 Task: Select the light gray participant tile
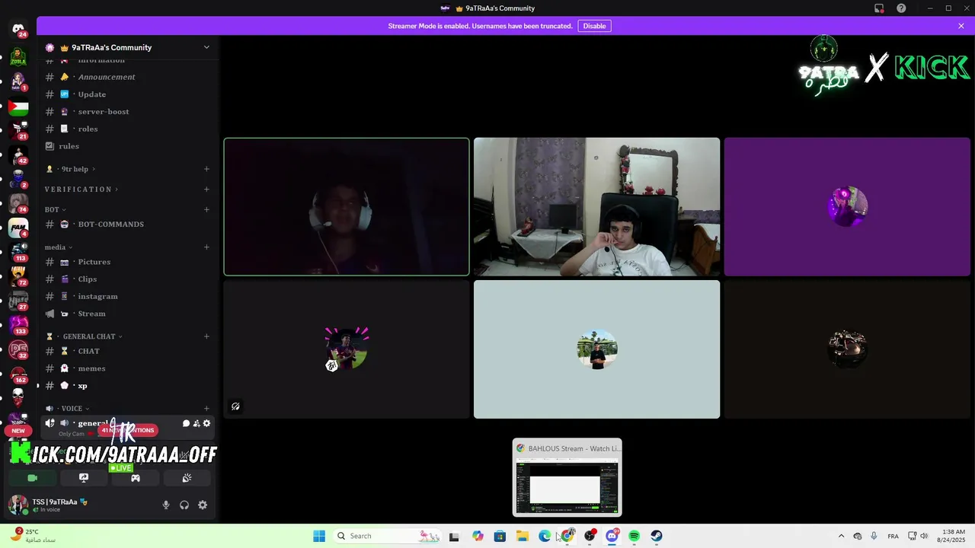596,349
